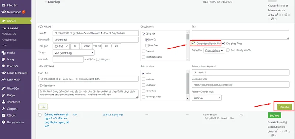Toggle the Động Vật category checkbox
The image size is (295, 139).
[143, 34]
